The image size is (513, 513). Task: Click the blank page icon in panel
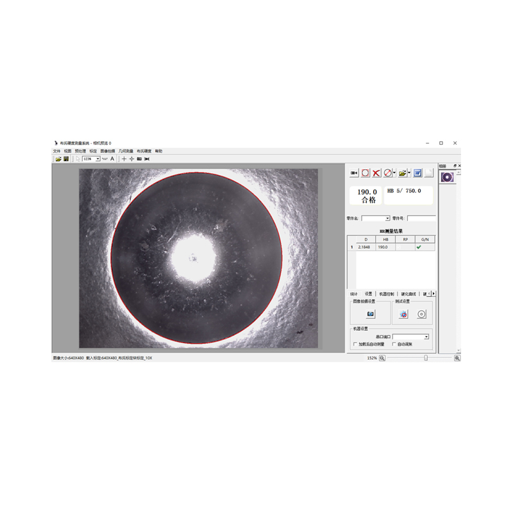pos(429,173)
